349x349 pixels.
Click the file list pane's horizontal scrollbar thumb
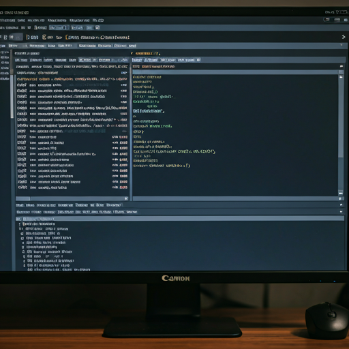22,198
